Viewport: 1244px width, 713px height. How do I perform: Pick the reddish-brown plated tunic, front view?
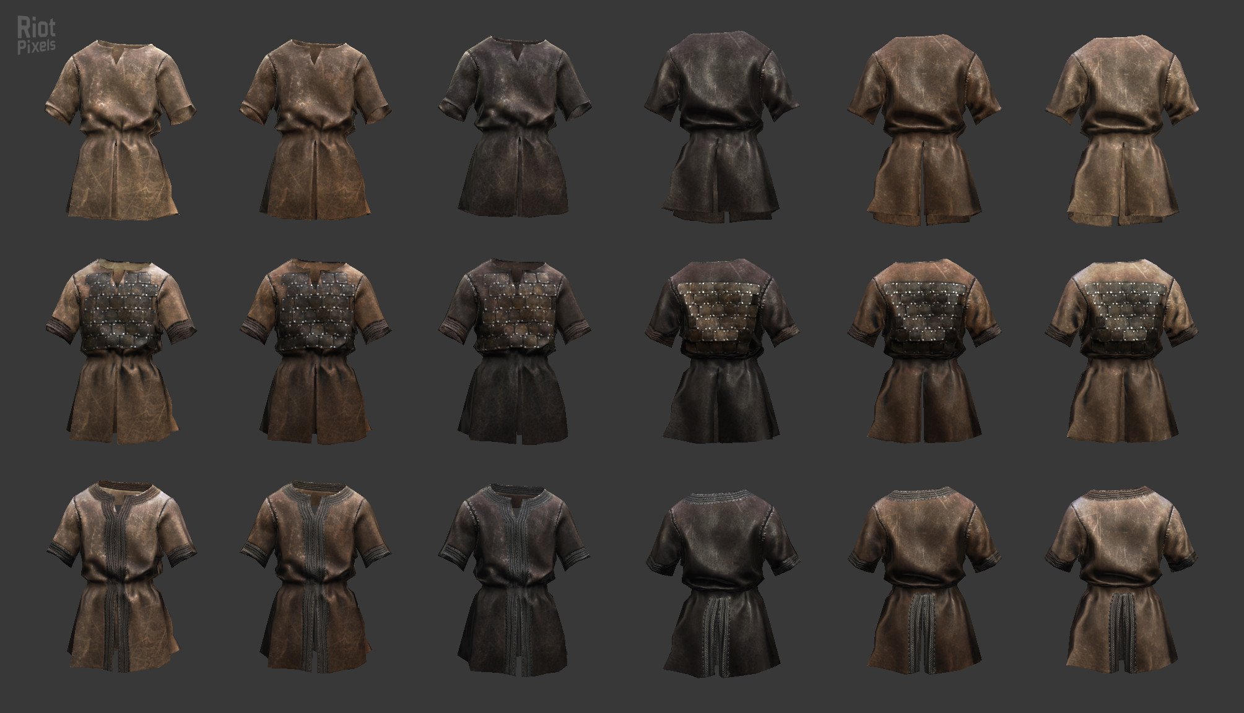(315, 350)
